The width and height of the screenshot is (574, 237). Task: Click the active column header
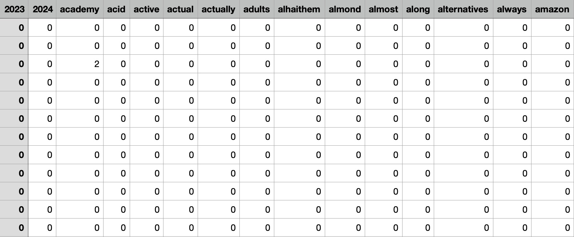point(146,9)
